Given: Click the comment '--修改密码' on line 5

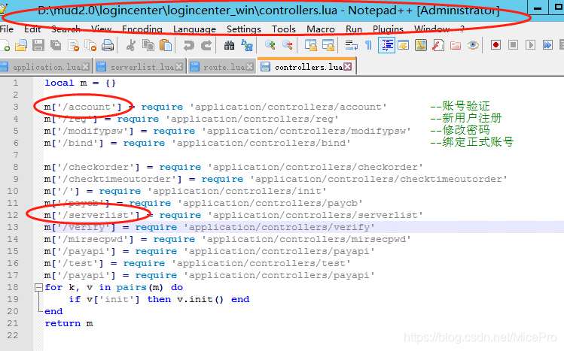Looking at the screenshot, I should [460, 130].
